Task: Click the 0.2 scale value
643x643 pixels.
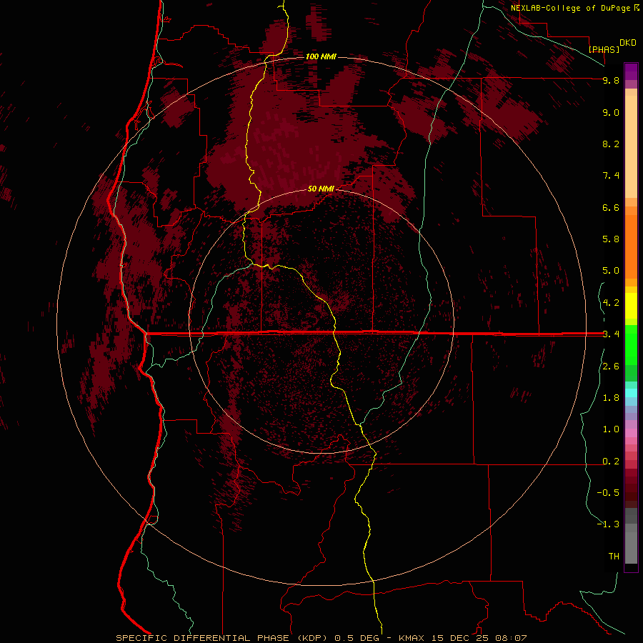Action: [x=611, y=462]
